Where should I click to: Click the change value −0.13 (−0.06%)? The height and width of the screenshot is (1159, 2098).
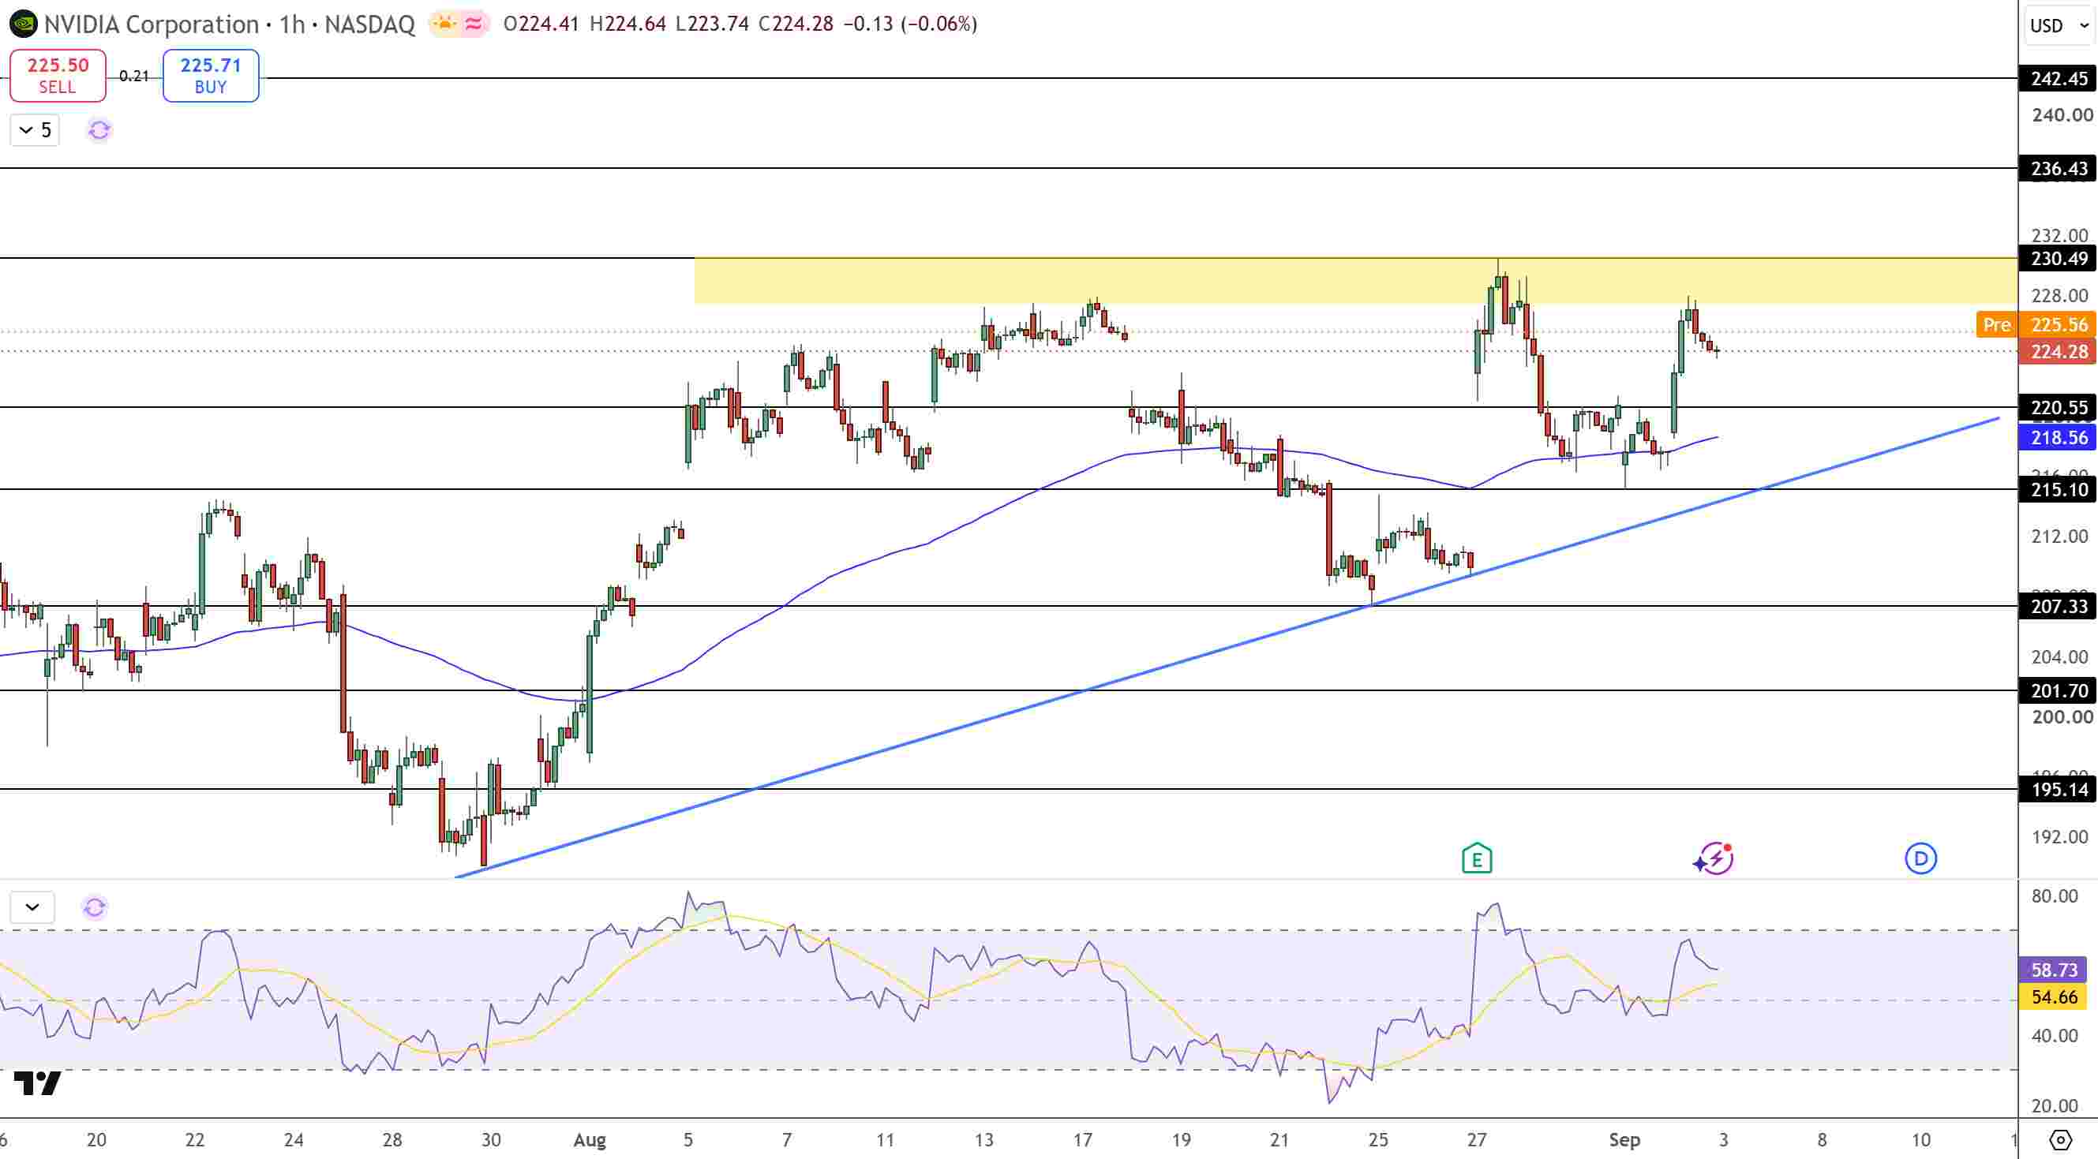tap(910, 24)
